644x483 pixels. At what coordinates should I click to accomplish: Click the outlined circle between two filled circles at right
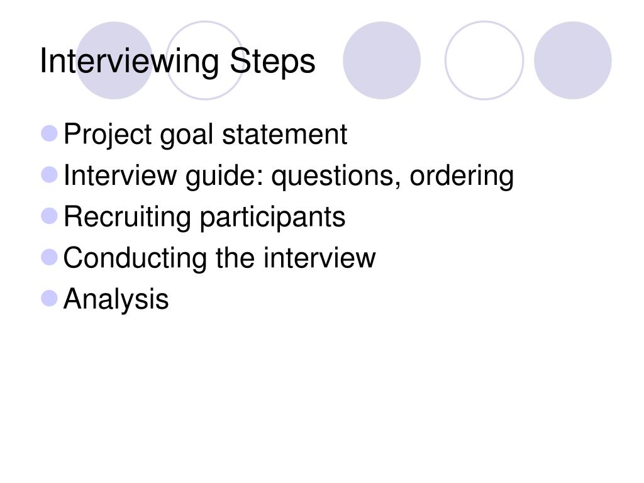(x=484, y=60)
